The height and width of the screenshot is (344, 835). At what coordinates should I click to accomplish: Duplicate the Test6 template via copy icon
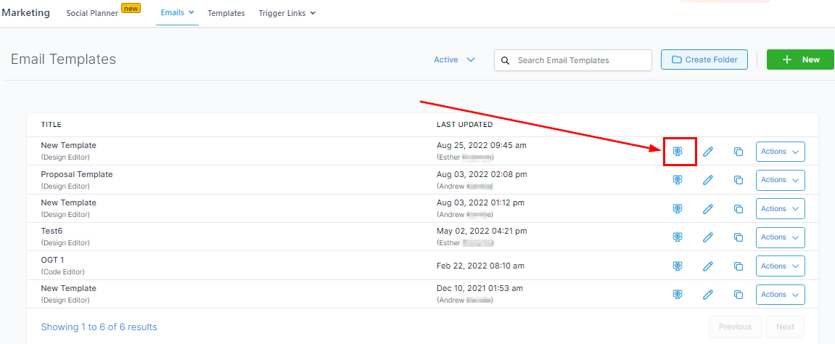click(739, 237)
